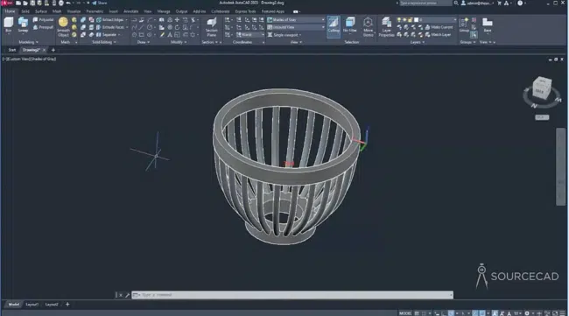
Task: Click the Group tool
Action: pyautogui.click(x=464, y=25)
